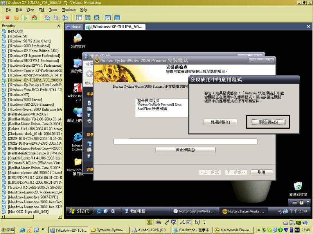Toggle the Favorites sidebar view icon
313x234 pixels.
pyautogui.click(x=79, y=18)
